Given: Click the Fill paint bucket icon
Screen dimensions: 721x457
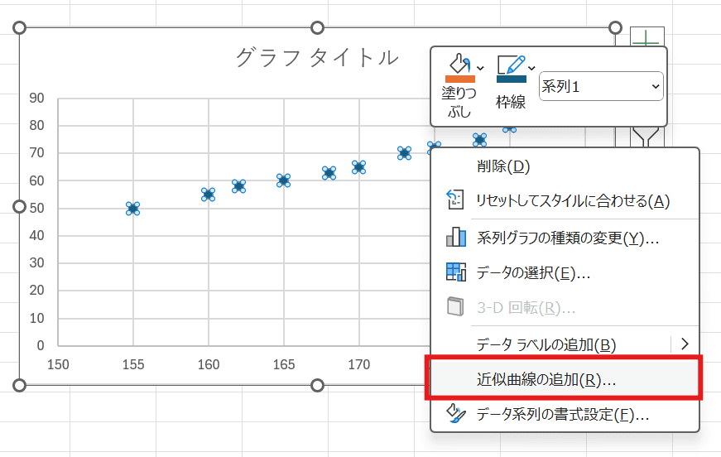Looking at the screenshot, I should click(458, 64).
